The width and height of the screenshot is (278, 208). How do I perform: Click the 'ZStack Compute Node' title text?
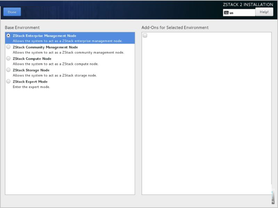(32, 59)
